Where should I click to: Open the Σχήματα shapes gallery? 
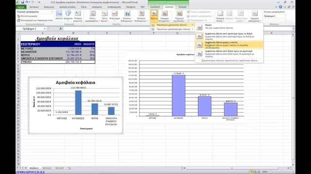(x=68, y=16)
